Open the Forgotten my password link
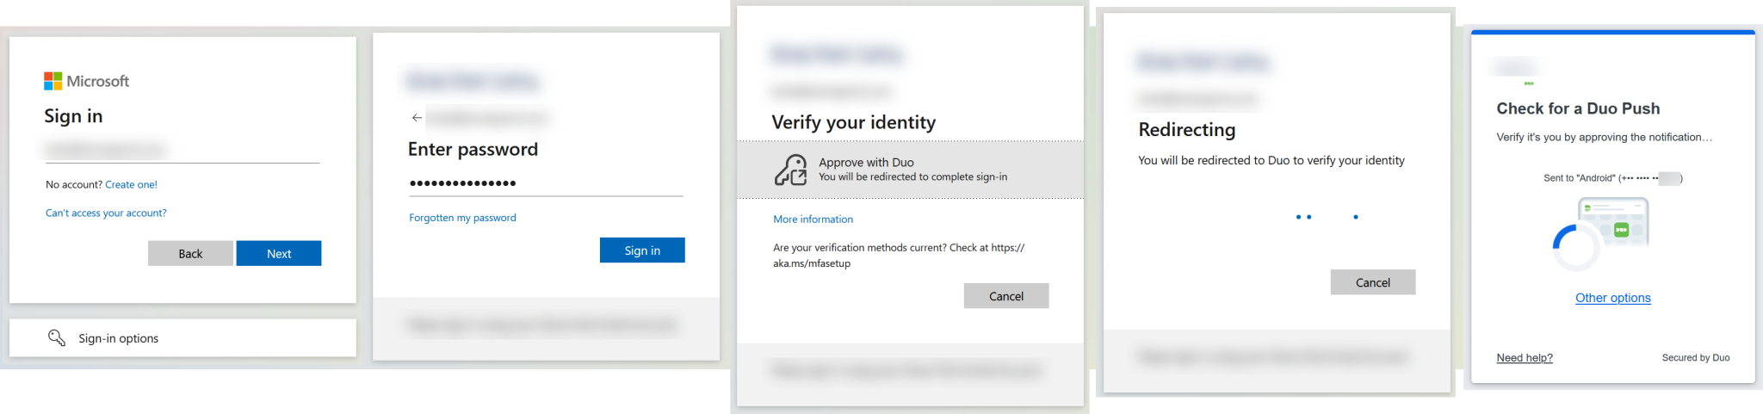The width and height of the screenshot is (1763, 414). coord(462,218)
